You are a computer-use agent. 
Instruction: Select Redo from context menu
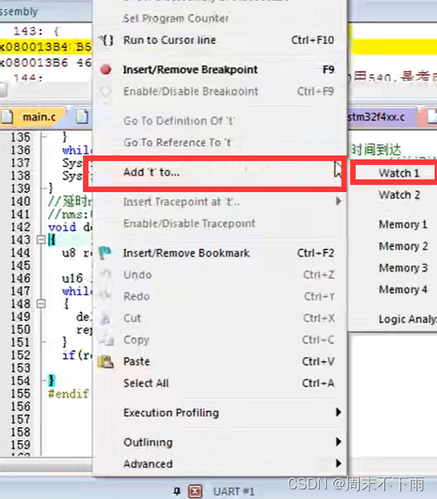click(219, 297)
